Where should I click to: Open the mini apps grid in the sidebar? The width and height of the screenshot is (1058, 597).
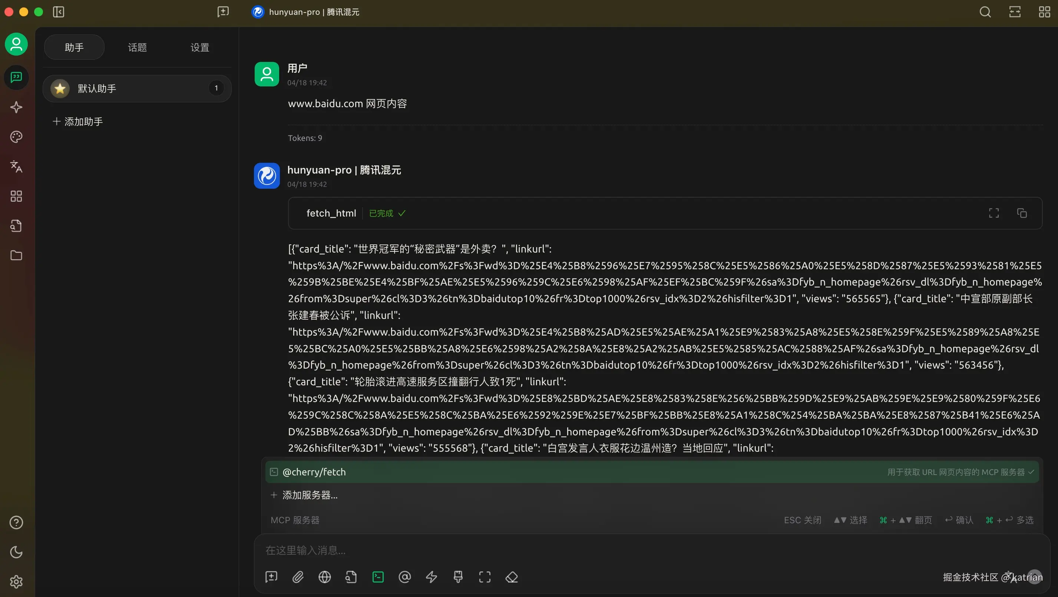pyautogui.click(x=16, y=196)
